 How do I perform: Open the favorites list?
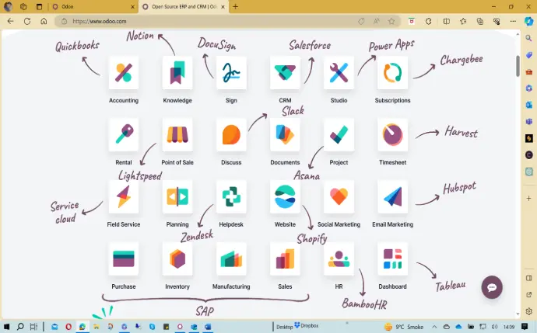463,21
